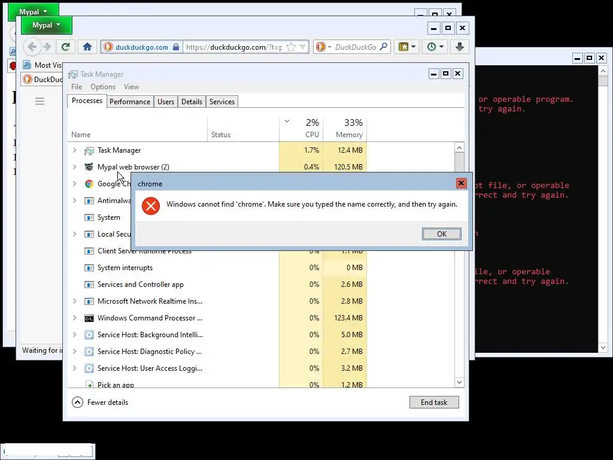Open the history clock button
The image size is (613, 460).
(x=435, y=47)
